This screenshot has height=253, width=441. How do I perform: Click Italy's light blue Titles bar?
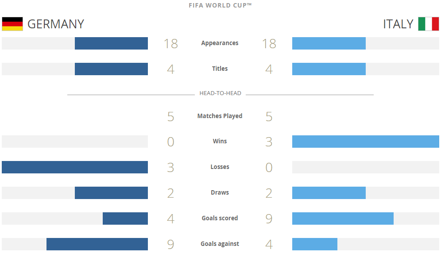point(329,69)
